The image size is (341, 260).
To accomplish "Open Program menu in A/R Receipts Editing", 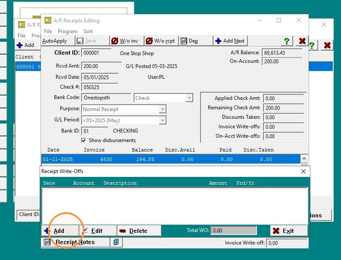I will (x=68, y=31).
